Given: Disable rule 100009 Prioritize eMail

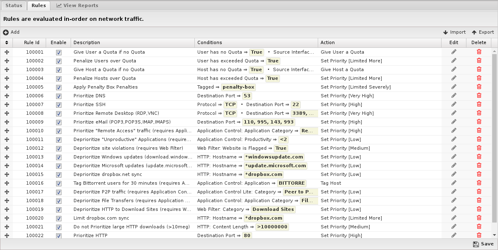Looking at the screenshot, I should (x=59, y=122).
